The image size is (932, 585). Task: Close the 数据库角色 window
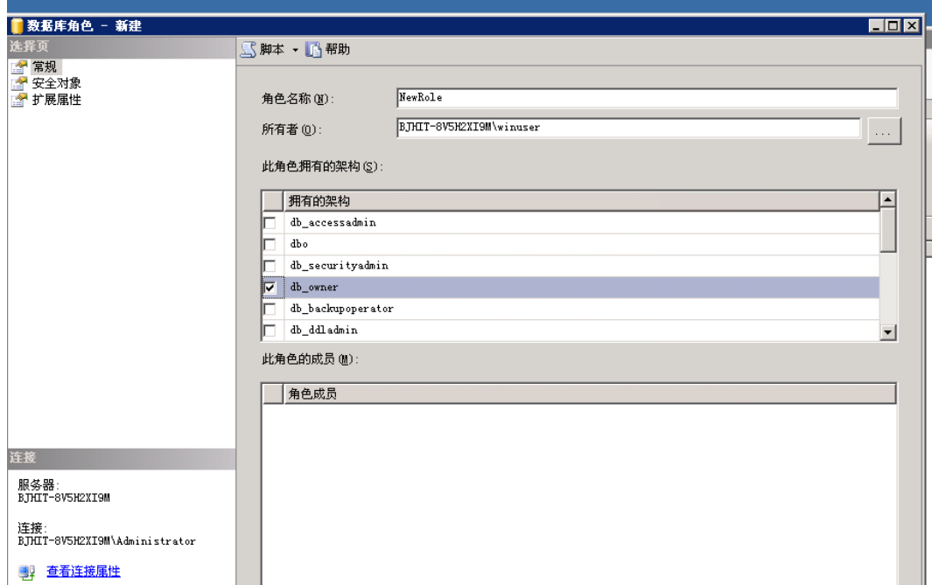911,25
